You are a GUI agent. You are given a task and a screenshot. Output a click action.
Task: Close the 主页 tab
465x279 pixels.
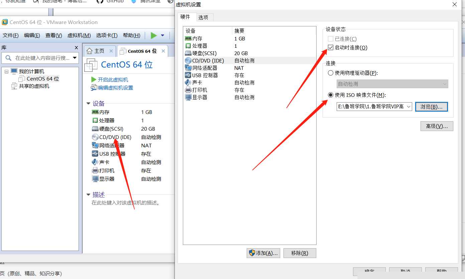tap(111, 51)
